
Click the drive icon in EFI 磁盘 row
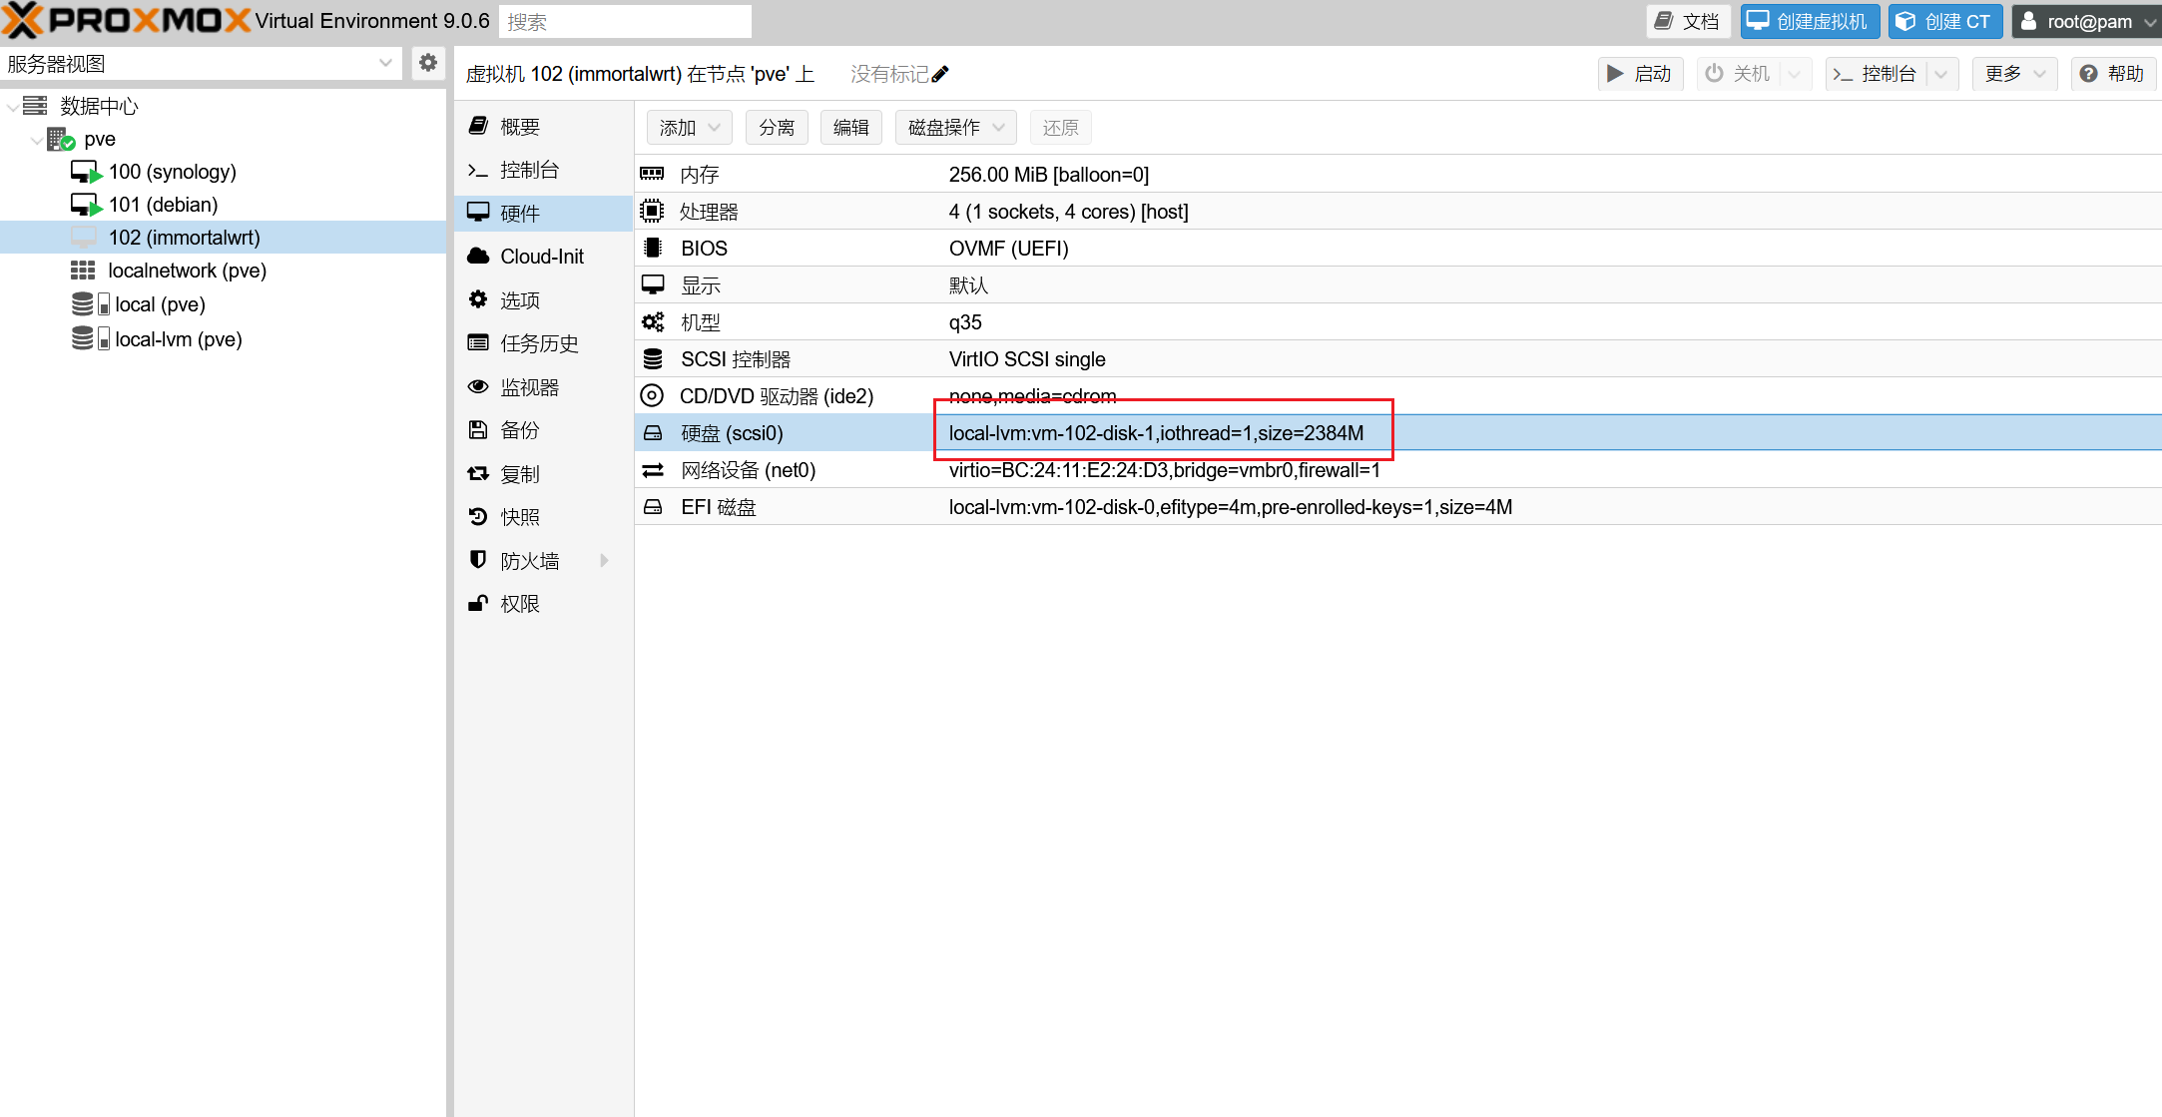[x=653, y=507]
